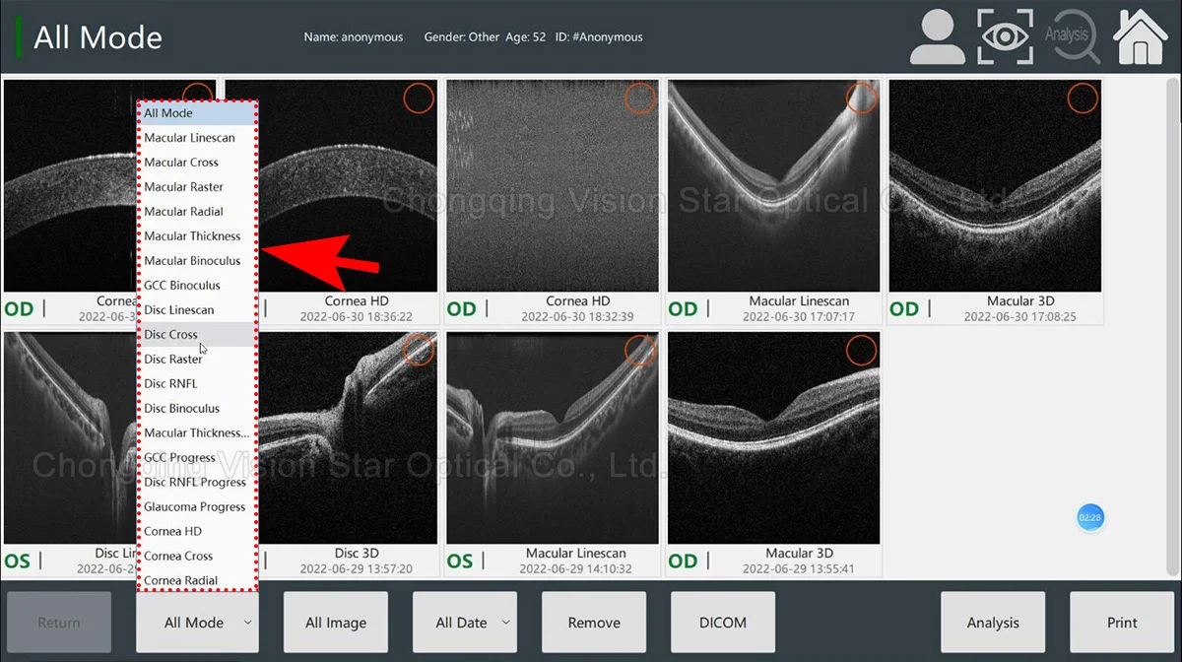1182x662 pixels.
Task: Open the Macular Linescan 14:10:32 thumbnail
Action: pyautogui.click(x=552, y=438)
